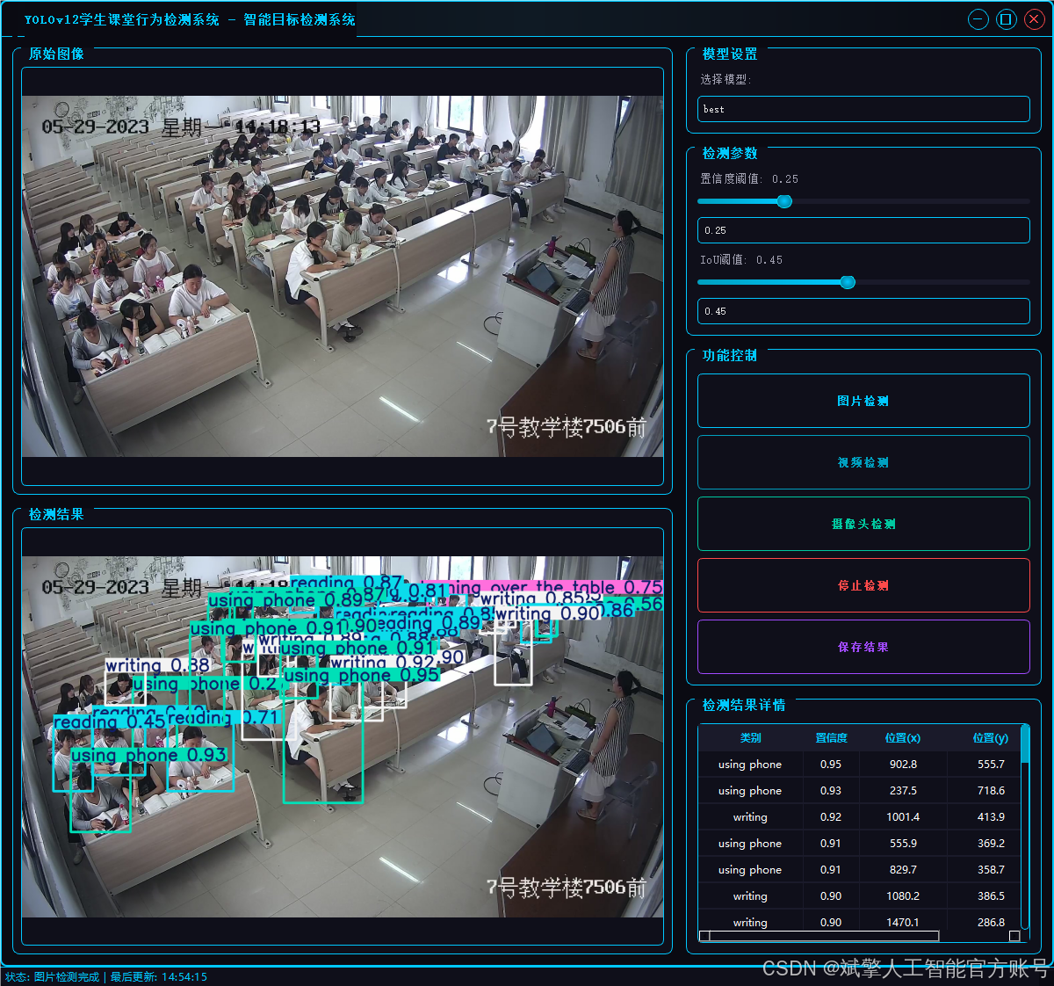Click the results table horizontal scrollbar
Viewport: 1054px width, 986px height.
823,936
